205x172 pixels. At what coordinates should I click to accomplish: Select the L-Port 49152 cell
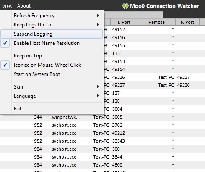click(119, 29)
